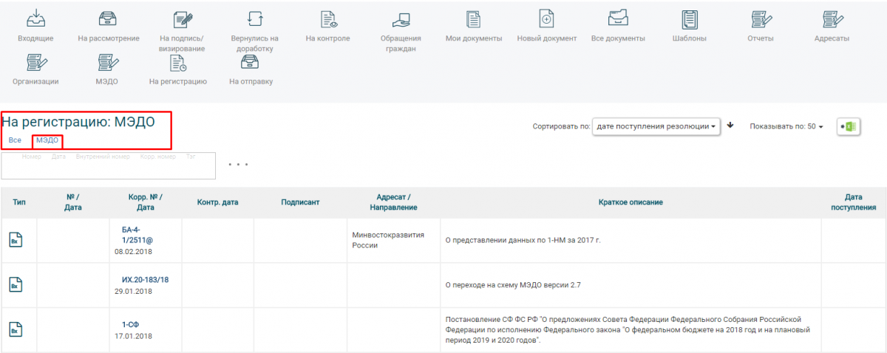Expand search filters with three dots
The height and width of the screenshot is (353, 887).
pos(237,165)
